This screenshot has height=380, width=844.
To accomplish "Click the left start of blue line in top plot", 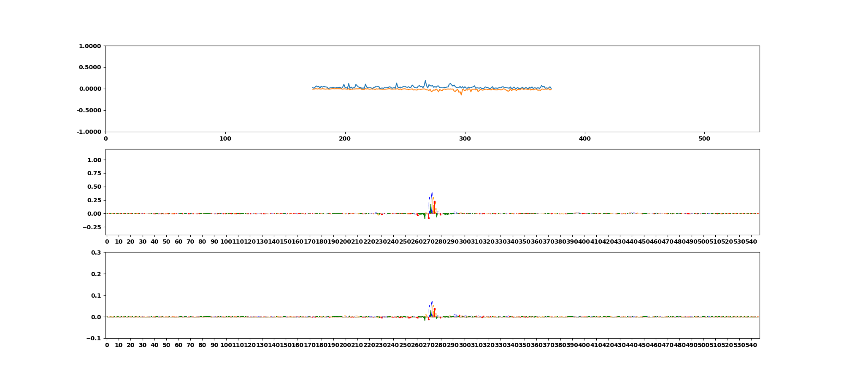I will click(x=313, y=87).
